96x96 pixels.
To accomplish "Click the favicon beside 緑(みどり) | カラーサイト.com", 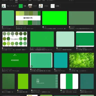I will [2, 69].
